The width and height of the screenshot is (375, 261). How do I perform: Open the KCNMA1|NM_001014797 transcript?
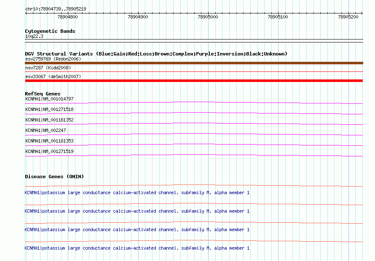[49, 99]
